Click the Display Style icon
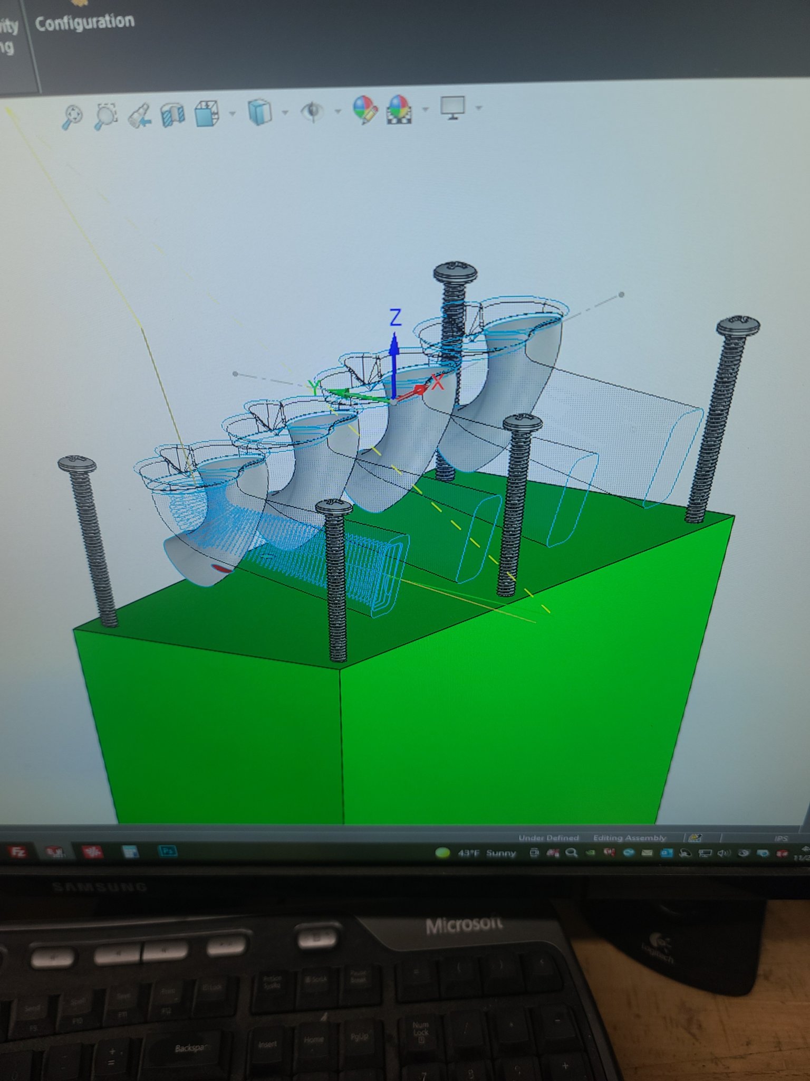Screen dimensions: 810x1081 click(x=259, y=112)
